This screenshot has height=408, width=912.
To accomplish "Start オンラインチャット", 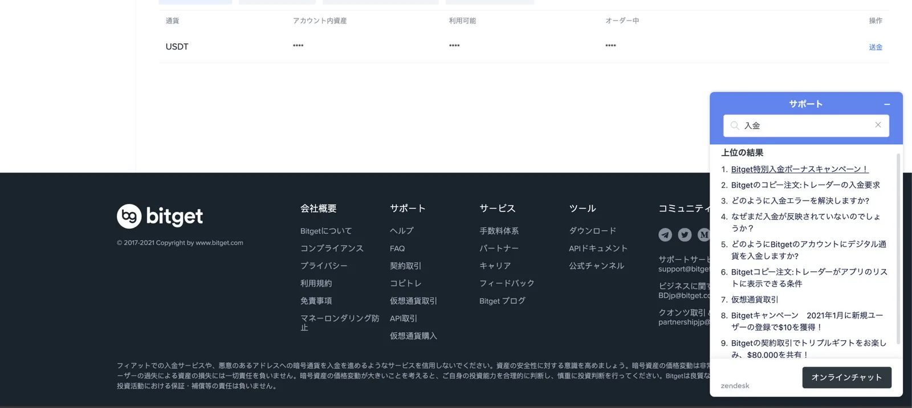I will tap(846, 377).
